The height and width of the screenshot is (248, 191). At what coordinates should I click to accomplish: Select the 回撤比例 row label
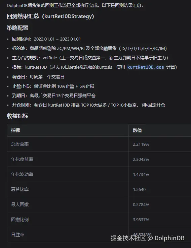click(x=20, y=220)
